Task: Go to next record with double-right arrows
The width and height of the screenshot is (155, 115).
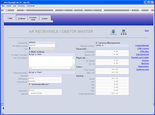Action: coord(84,10)
